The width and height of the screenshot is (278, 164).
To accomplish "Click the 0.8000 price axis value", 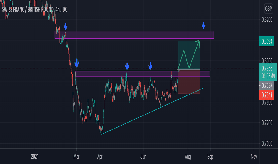I will 267,61.
